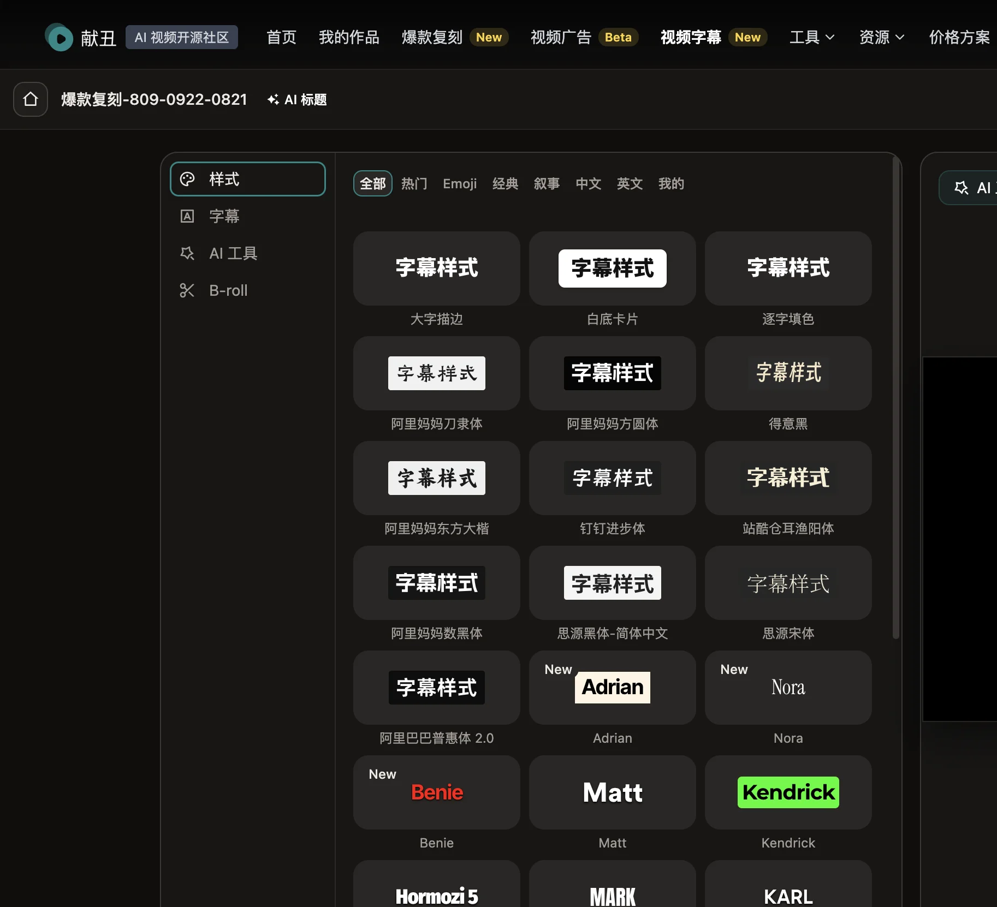Open 视频广告 Beta page

coord(584,37)
